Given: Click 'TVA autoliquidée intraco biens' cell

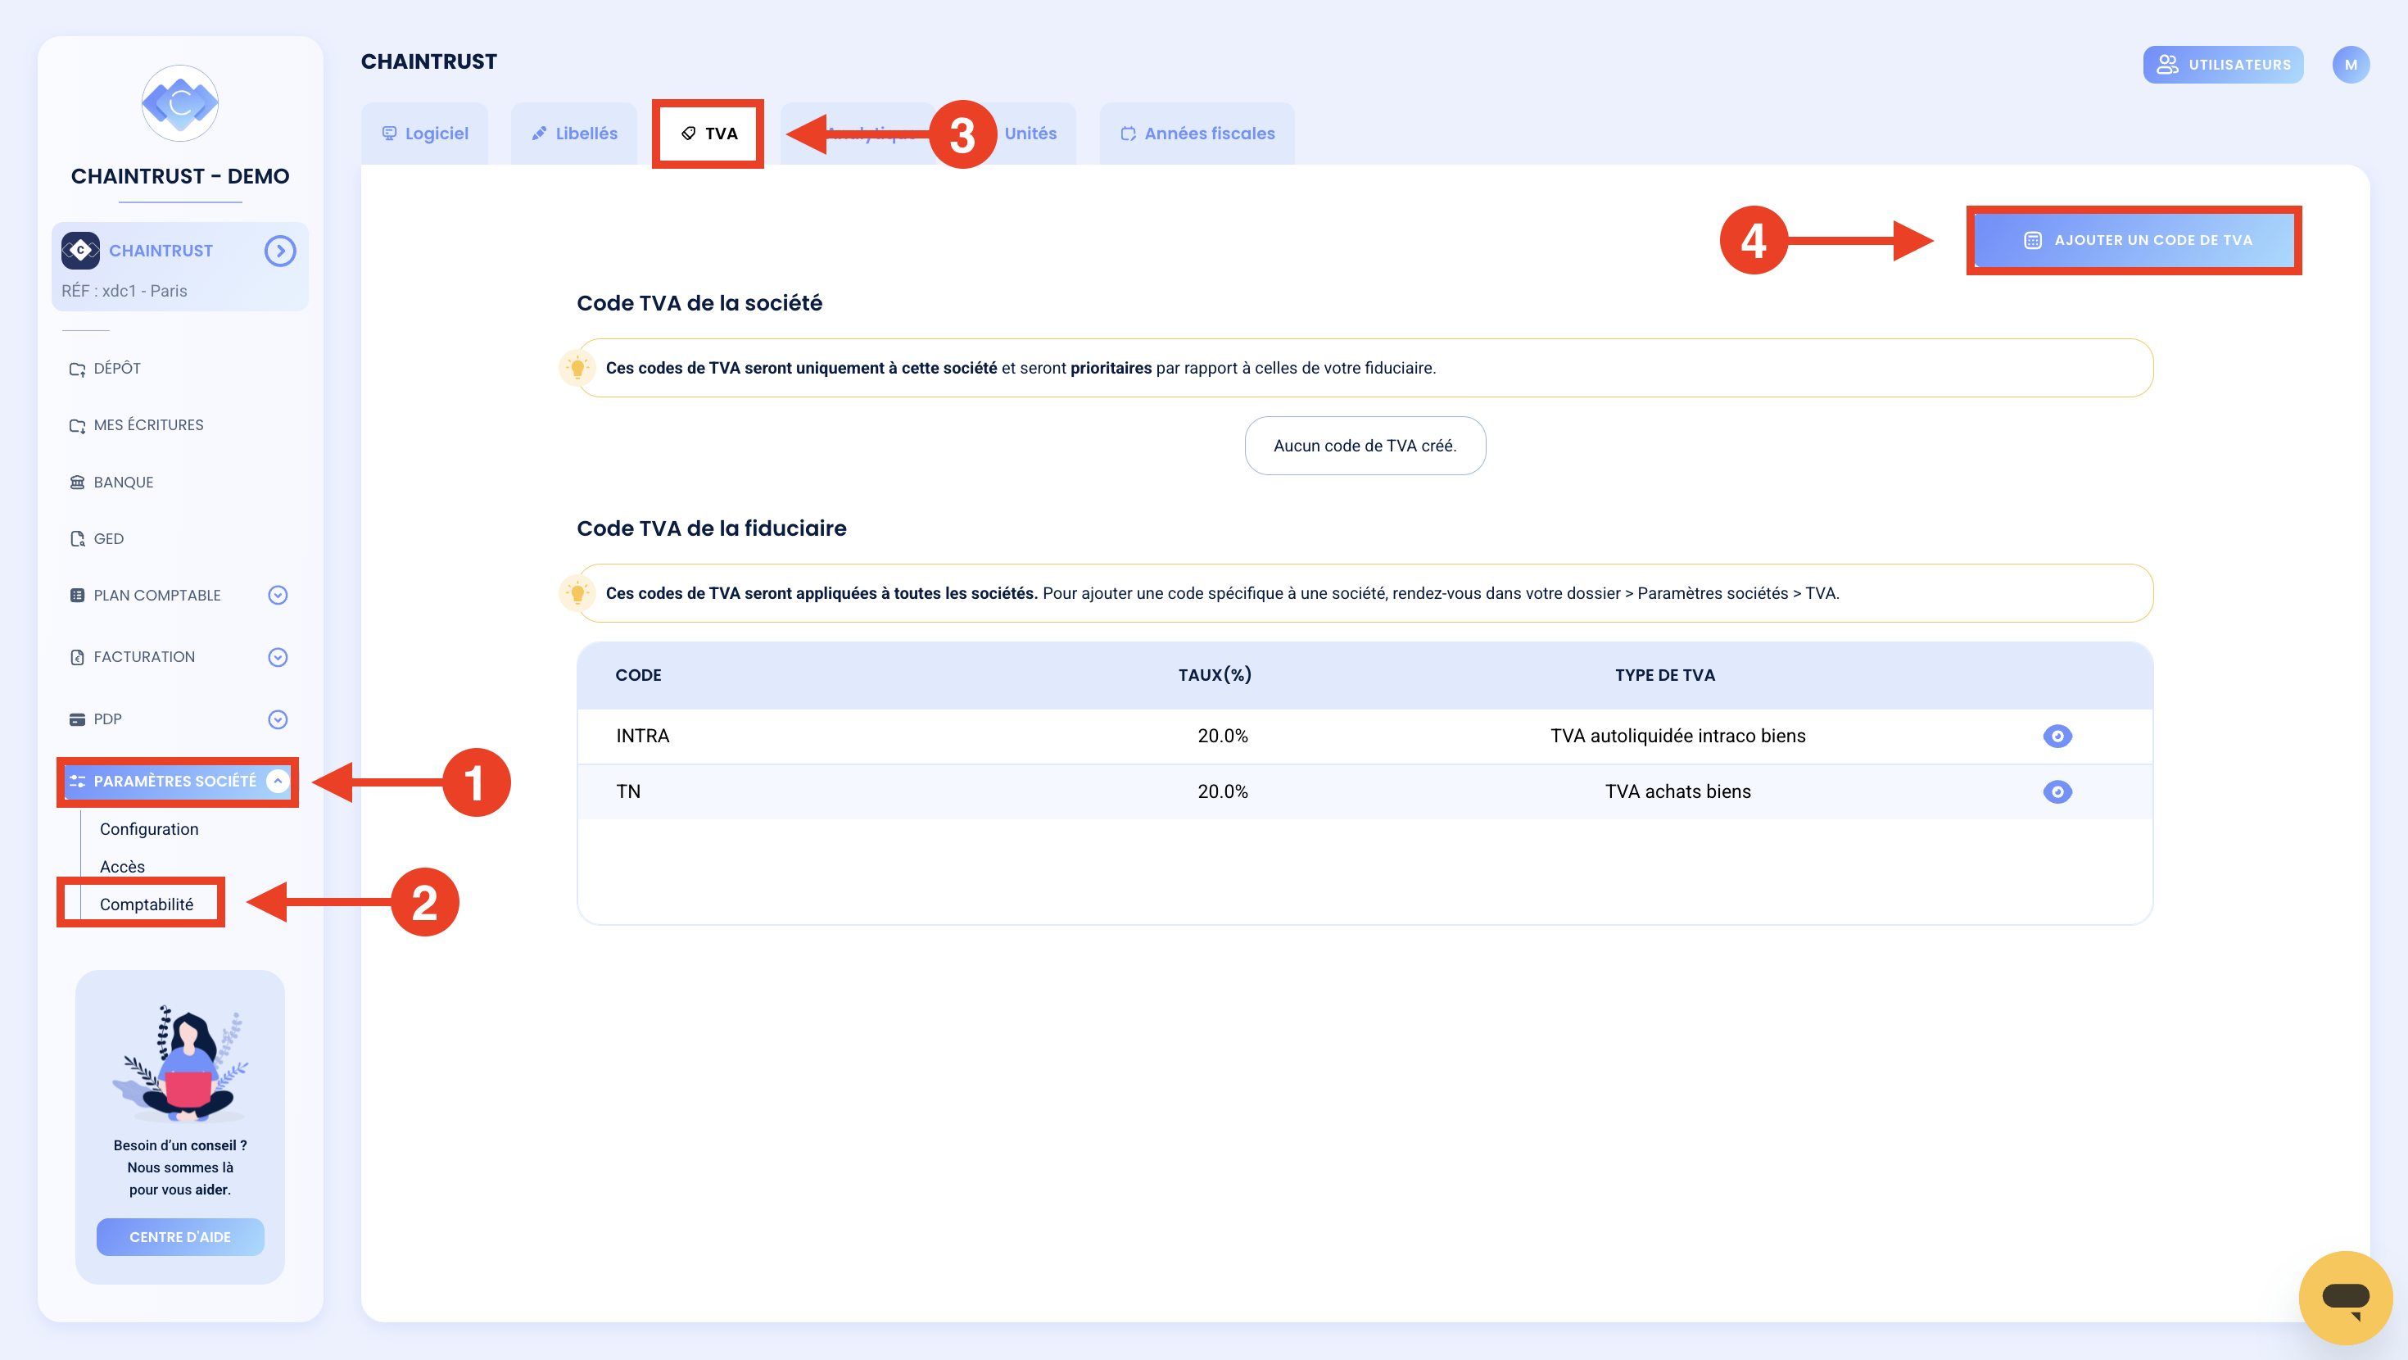Looking at the screenshot, I should click(1678, 737).
